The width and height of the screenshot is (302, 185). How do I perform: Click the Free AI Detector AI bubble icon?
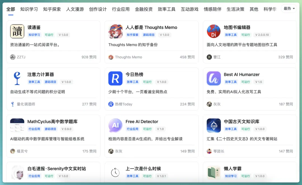tap(115, 126)
